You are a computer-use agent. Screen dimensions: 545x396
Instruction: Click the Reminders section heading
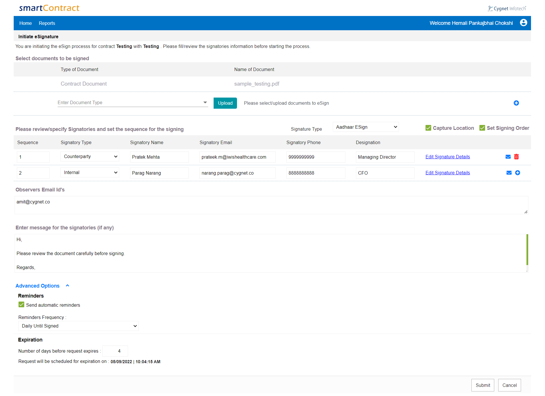tap(31, 296)
